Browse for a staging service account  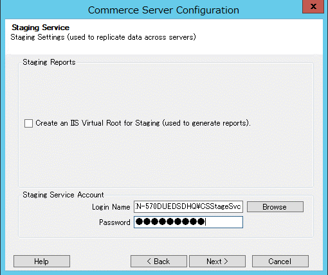[x=275, y=207]
